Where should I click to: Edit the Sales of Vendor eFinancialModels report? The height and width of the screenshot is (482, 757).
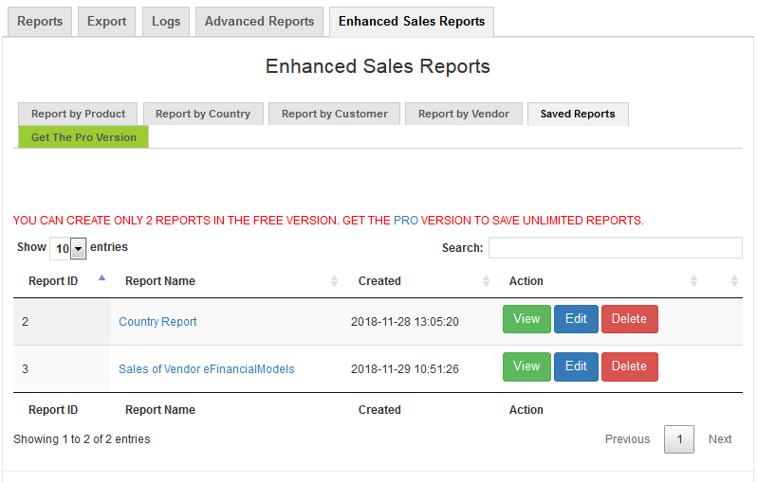pyautogui.click(x=576, y=366)
